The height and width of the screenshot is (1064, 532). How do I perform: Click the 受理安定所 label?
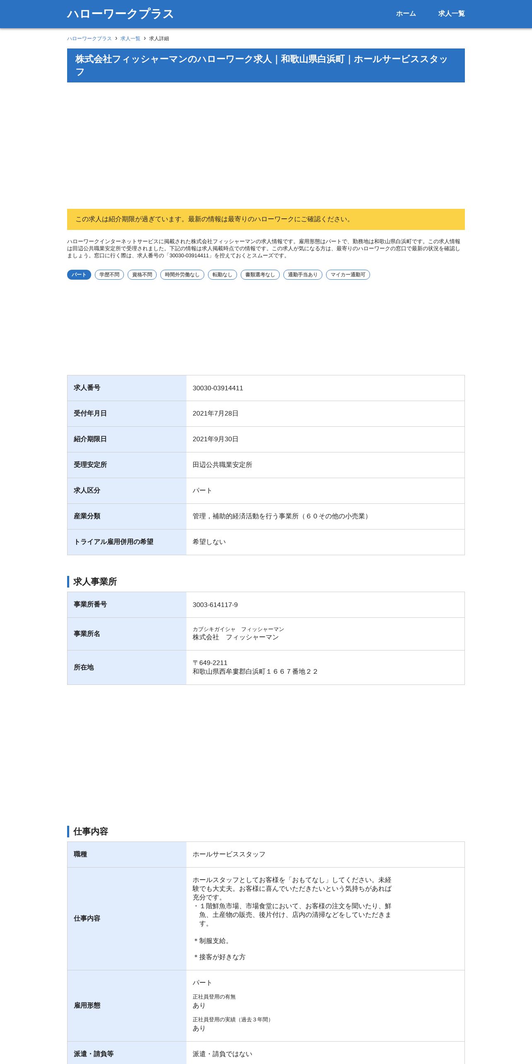(x=90, y=465)
